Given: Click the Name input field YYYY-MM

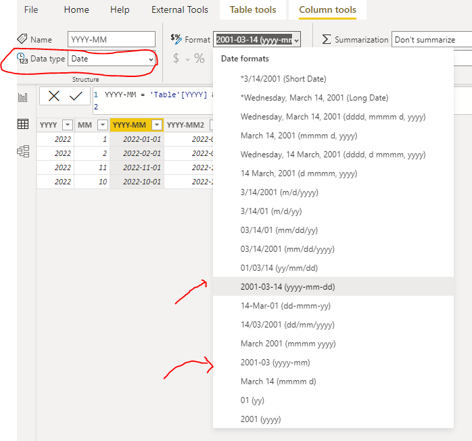Looking at the screenshot, I should [x=112, y=39].
